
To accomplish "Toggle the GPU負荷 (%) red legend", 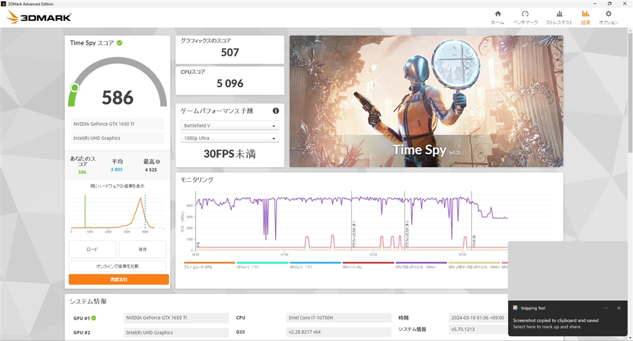I will pyautogui.click(x=368, y=265).
